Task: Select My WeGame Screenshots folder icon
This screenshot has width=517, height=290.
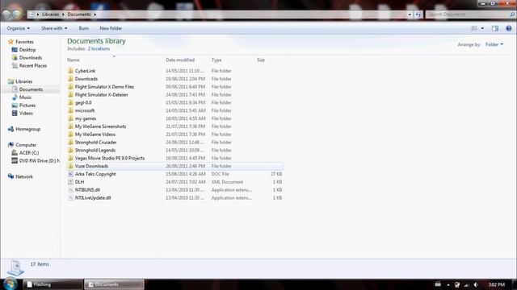Action: click(70, 126)
